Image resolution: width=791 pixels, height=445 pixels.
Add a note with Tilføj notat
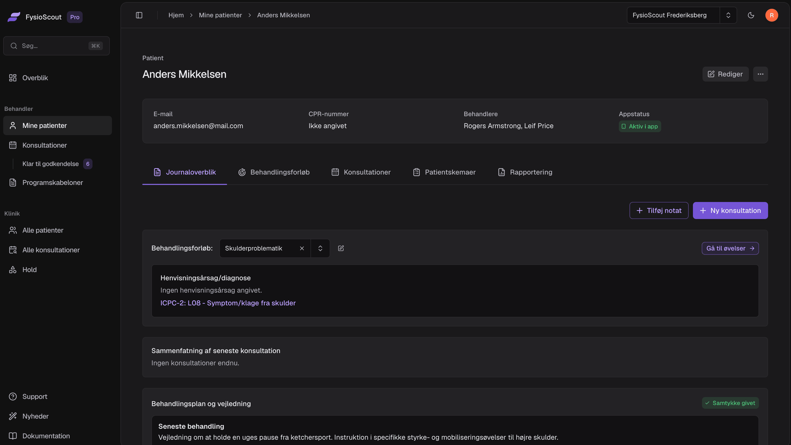[659, 210]
